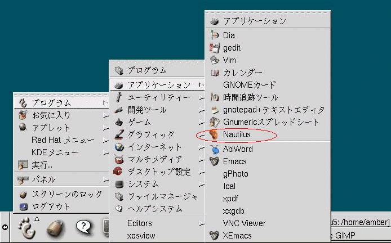Image resolution: width=391 pixels, height=243 pixels.
Task: Click the monitor icon on the panel
Action: click(106, 228)
